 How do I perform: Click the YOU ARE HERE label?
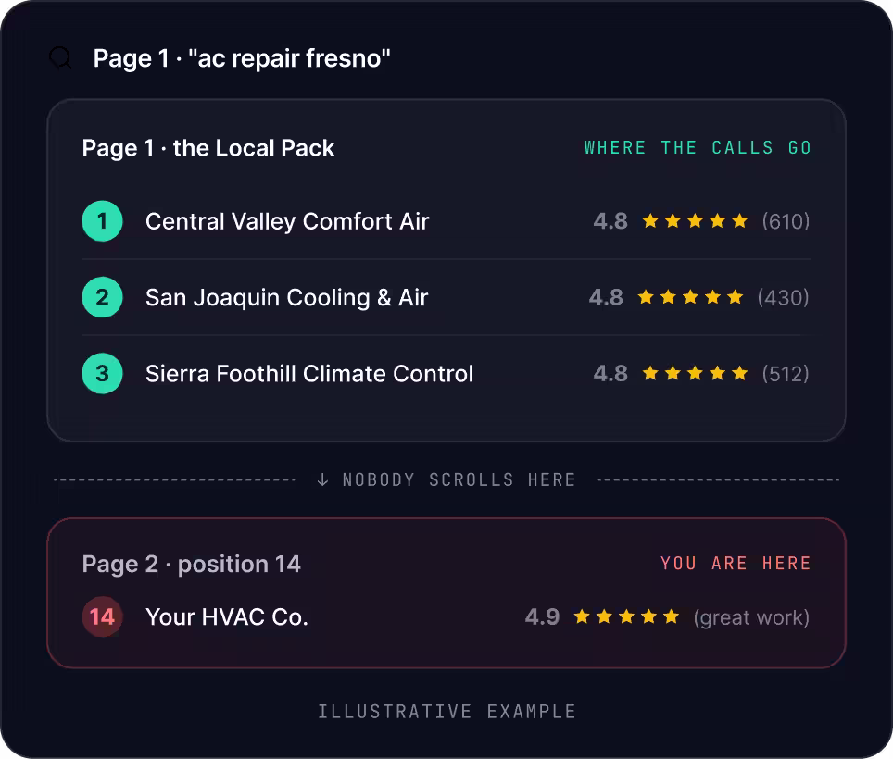tap(736, 564)
